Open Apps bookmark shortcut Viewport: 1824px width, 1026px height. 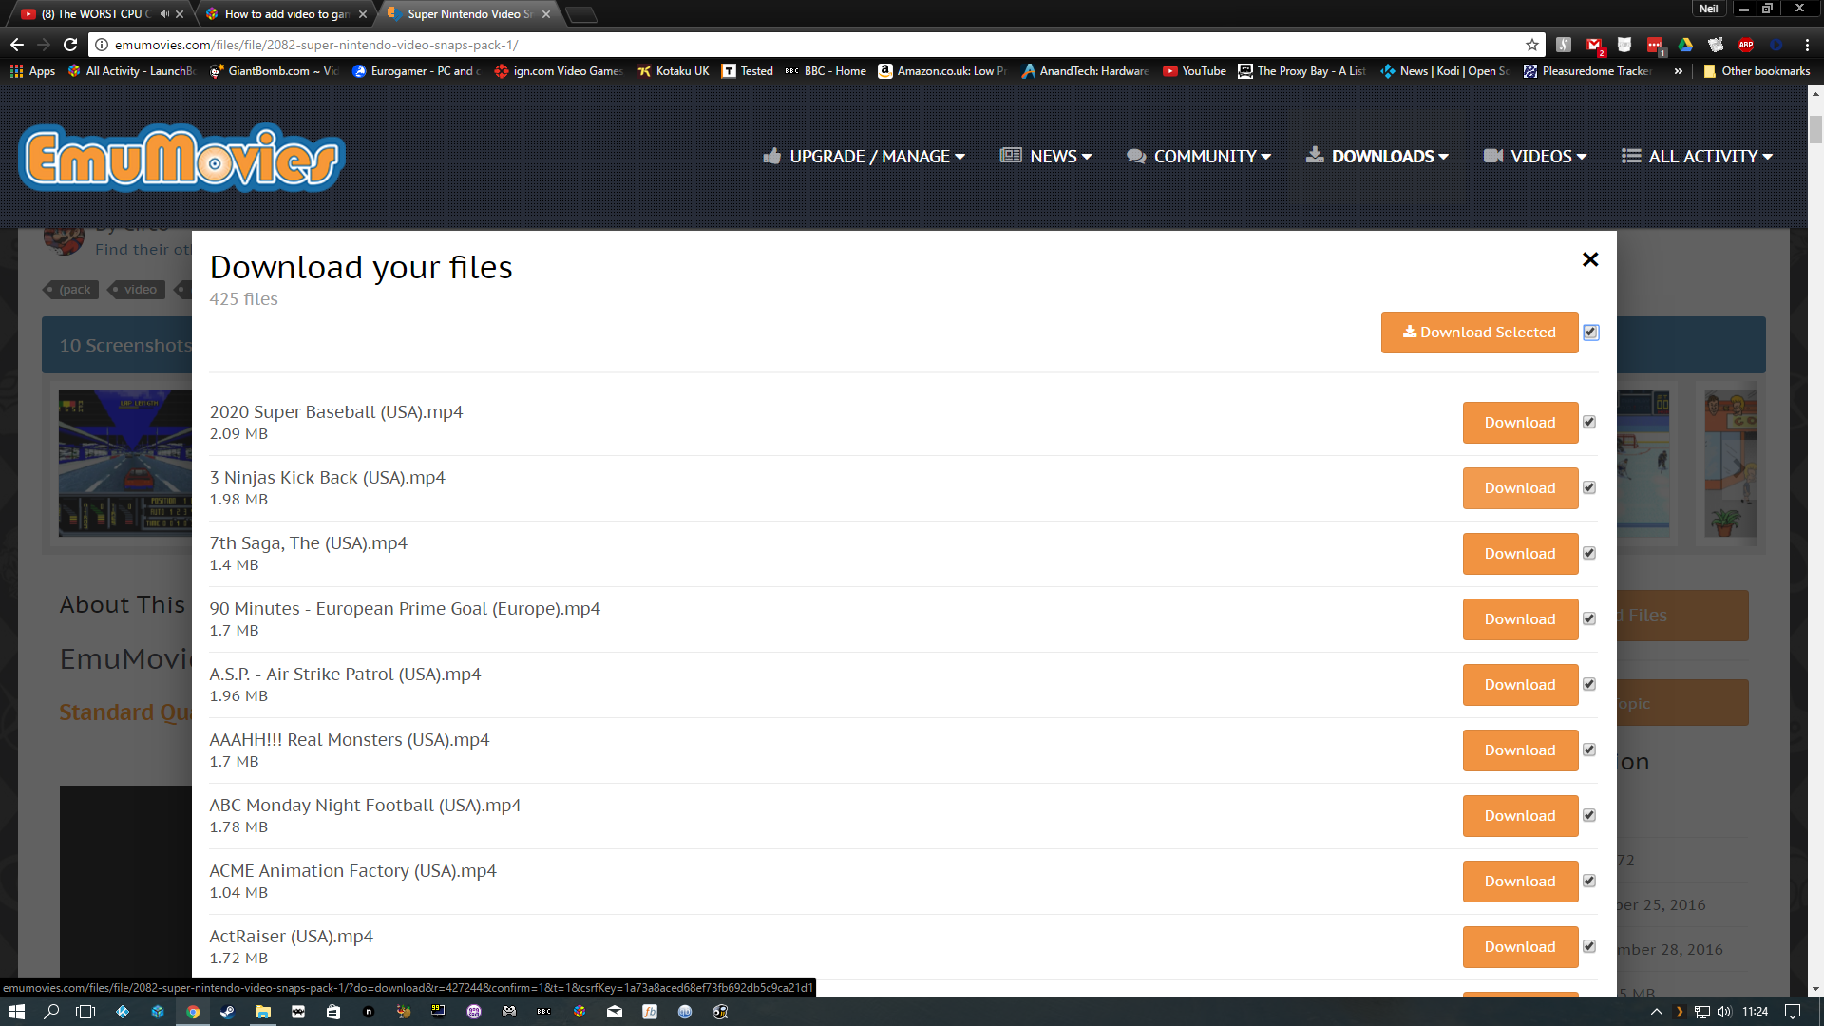coord(32,71)
